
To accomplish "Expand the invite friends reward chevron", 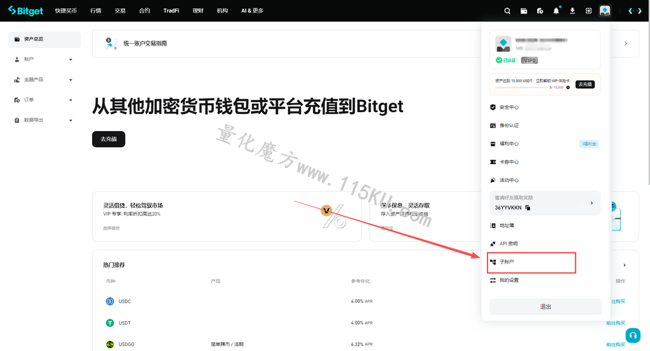I will tap(592, 203).
